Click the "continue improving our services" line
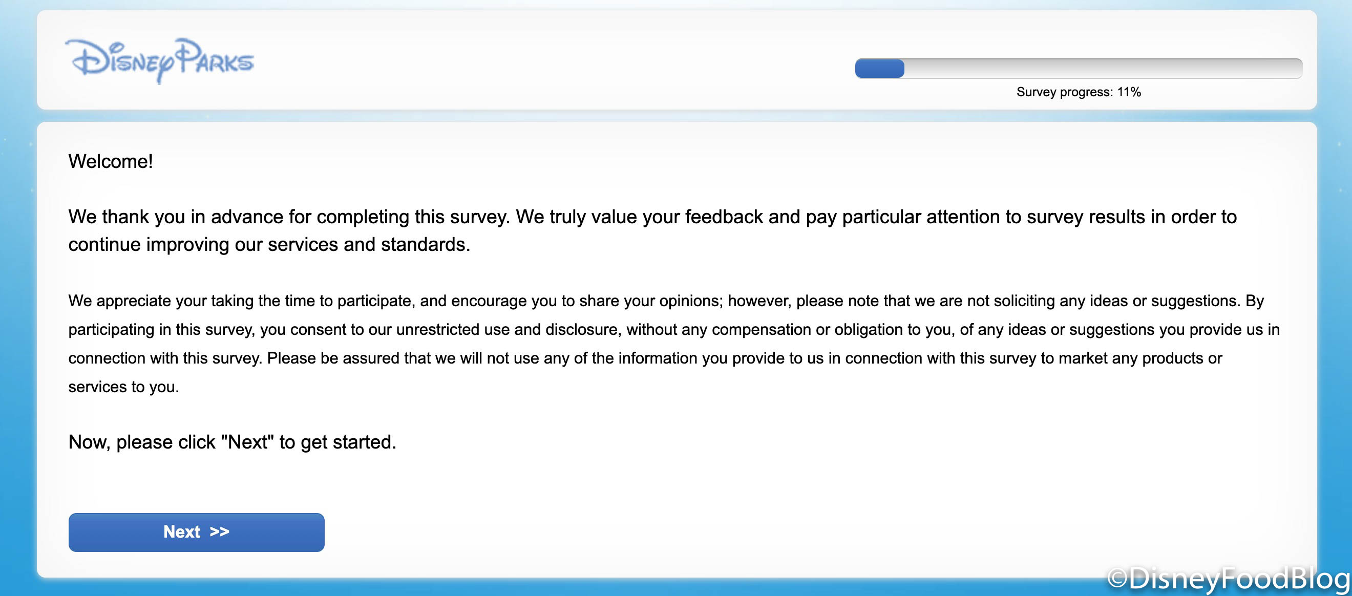This screenshot has height=596, width=1352. pyautogui.click(x=269, y=244)
